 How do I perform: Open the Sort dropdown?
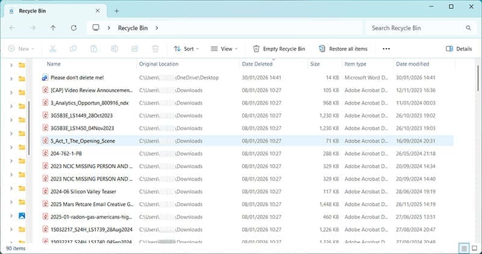186,49
